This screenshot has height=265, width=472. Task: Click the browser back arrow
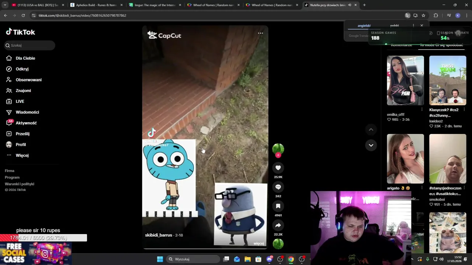(x=5, y=15)
